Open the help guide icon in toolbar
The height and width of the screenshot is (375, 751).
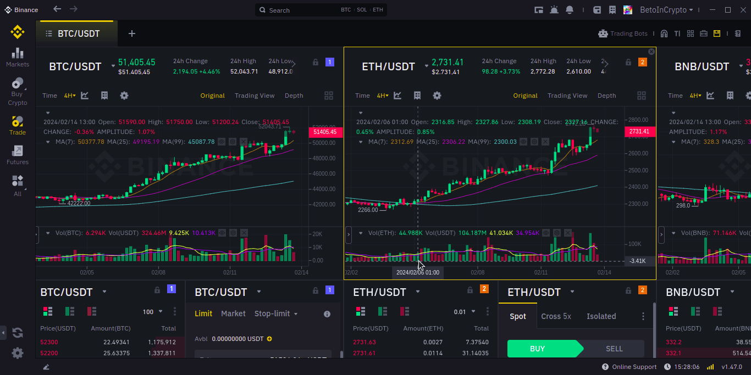(738, 33)
